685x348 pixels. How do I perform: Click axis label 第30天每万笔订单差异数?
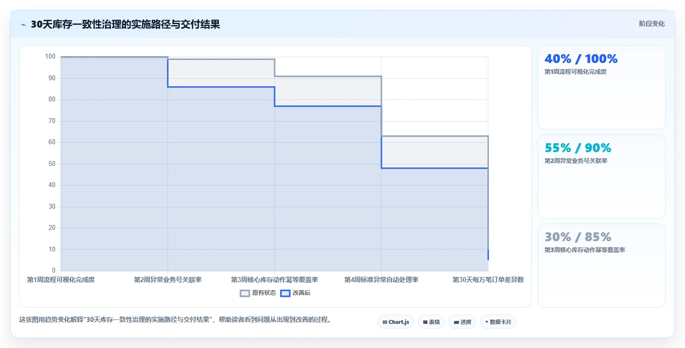click(488, 280)
